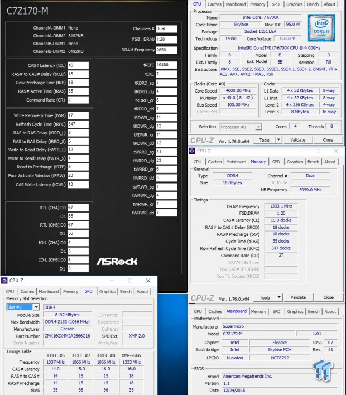
Task: Click Tools button in the Memory window
Action: (265, 297)
